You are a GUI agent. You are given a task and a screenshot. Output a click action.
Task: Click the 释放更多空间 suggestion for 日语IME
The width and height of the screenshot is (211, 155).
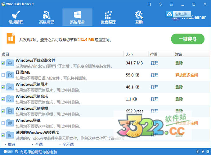click(186, 75)
